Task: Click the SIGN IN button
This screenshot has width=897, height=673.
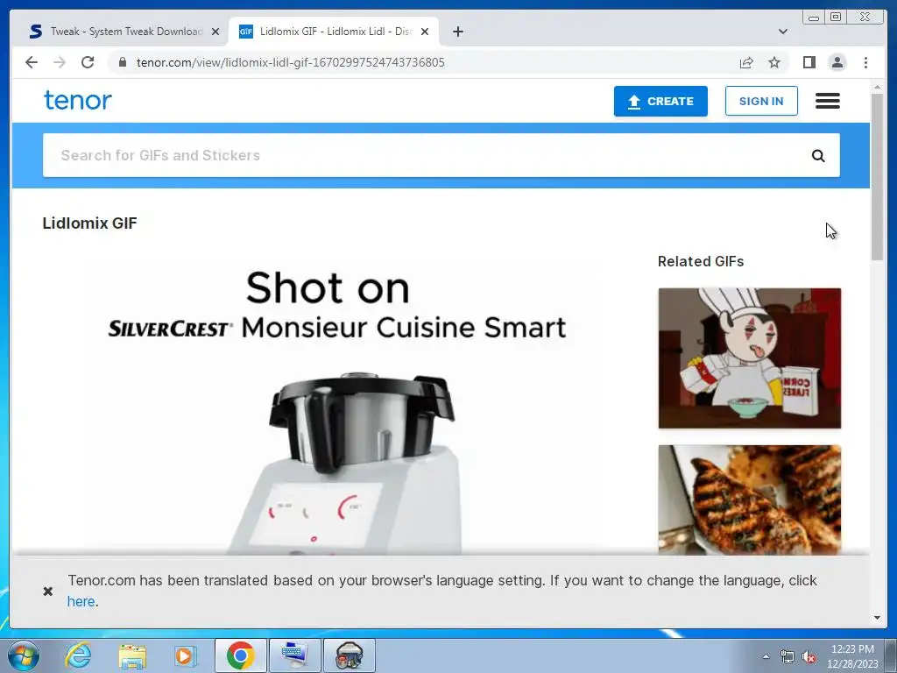Action: pyautogui.click(x=761, y=102)
